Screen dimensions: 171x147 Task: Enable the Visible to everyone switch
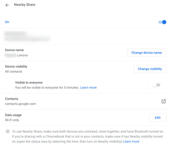156,85
